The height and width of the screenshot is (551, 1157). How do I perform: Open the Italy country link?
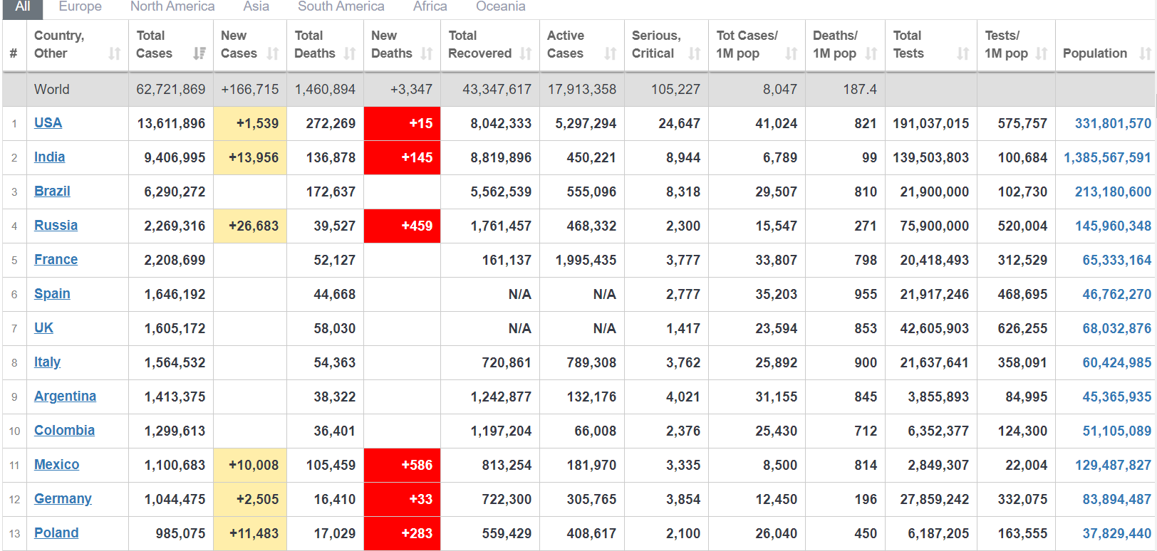[47, 362]
